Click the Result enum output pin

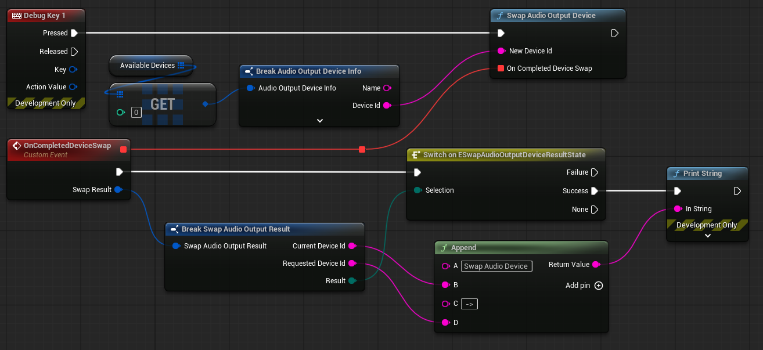[351, 281]
